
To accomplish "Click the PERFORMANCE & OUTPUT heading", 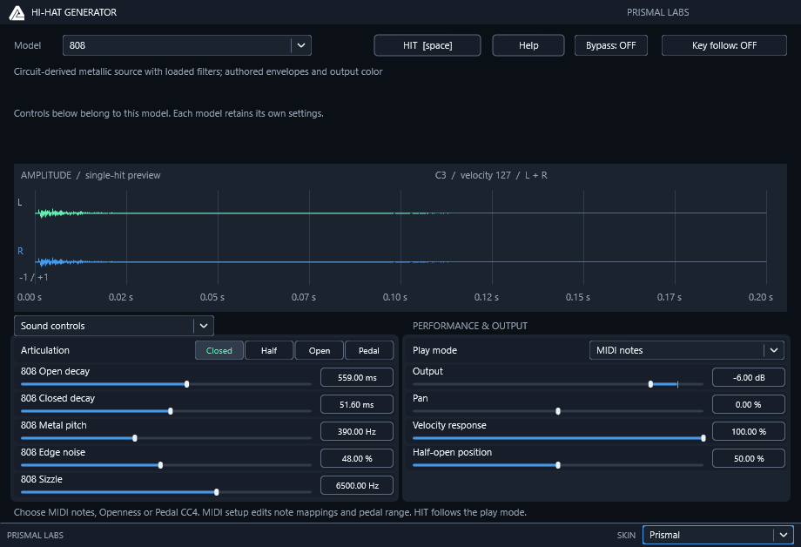I will (x=470, y=326).
